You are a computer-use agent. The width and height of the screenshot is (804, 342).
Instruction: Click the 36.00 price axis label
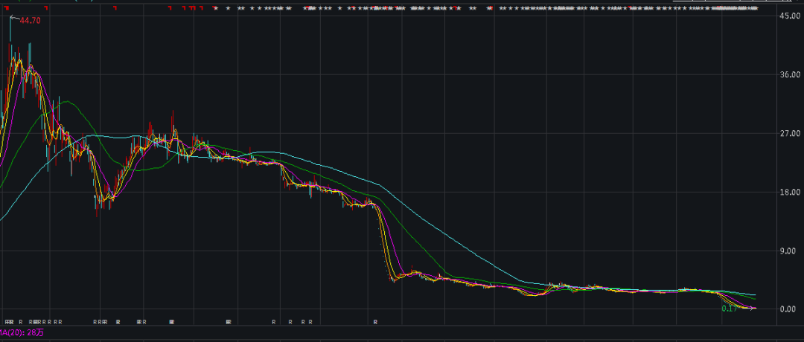(x=788, y=74)
